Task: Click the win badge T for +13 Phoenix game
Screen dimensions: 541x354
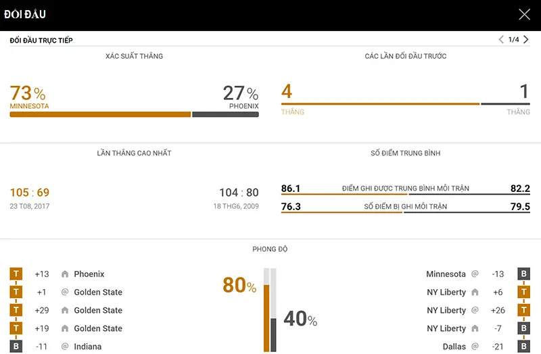Action: pos(16,274)
